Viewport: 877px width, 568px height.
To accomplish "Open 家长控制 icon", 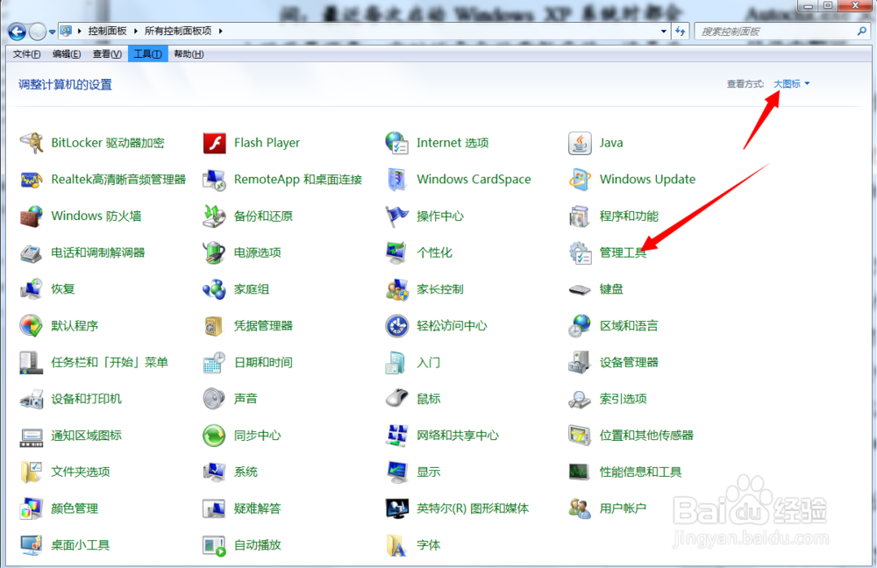I will [397, 289].
